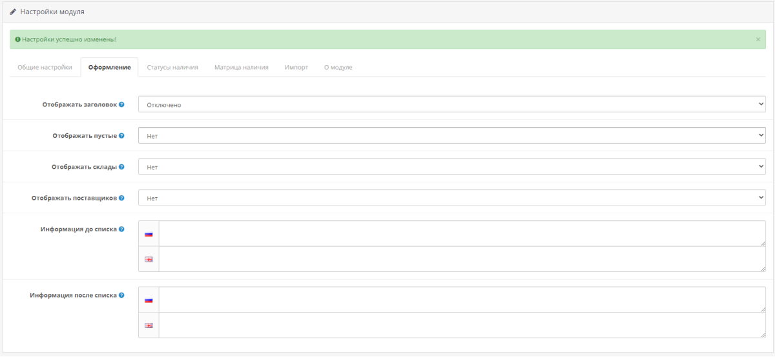The height and width of the screenshot is (357, 775).
Task: Click the English flag in Информация до списка
Action: 149,259
